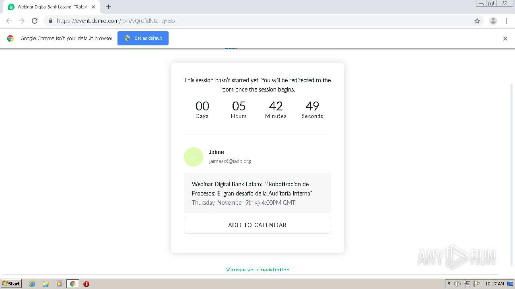This screenshot has height=289, width=515.
Task: Click the red stop-sign taskbar icon
Action: [x=86, y=284]
